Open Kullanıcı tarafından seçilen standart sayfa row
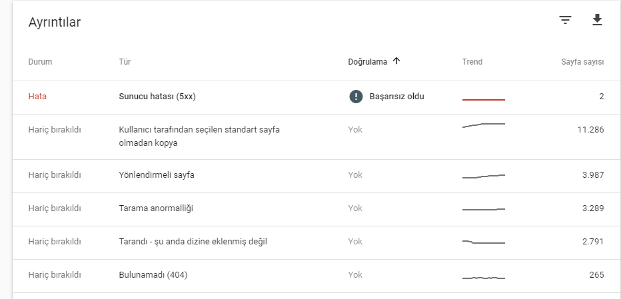This screenshot has width=621, height=299. point(316,137)
